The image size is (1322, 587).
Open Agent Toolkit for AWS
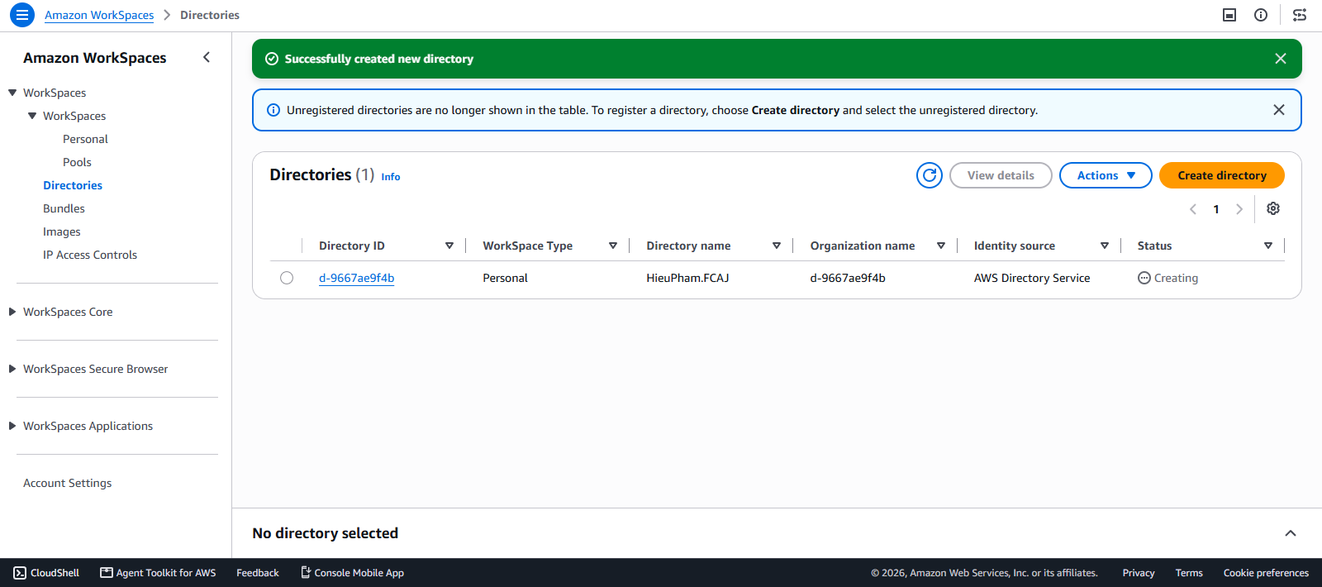158,573
